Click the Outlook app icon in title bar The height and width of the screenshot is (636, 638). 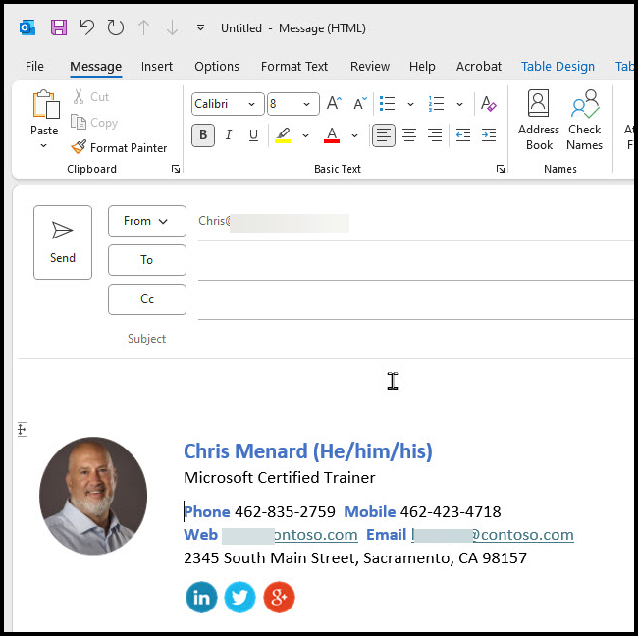pyautogui.click(x=27, y=28)
